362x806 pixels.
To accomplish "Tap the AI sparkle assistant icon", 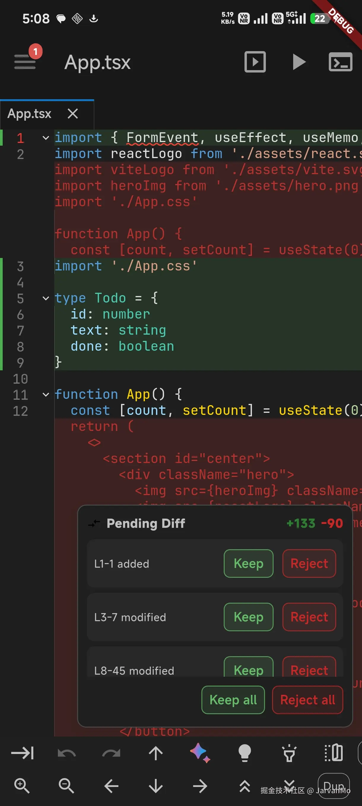I will 200,753.
